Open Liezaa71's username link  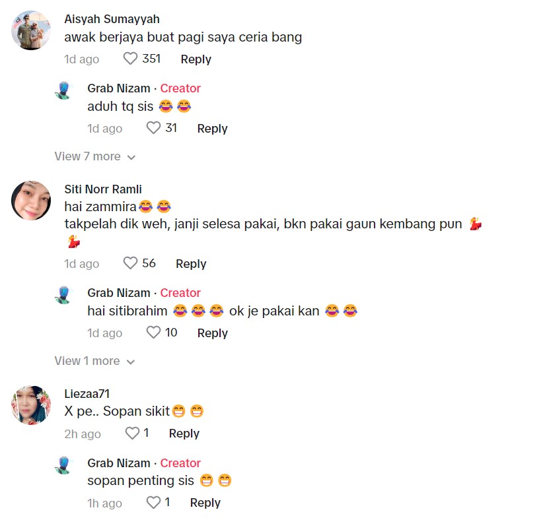[x=87, y=394]
